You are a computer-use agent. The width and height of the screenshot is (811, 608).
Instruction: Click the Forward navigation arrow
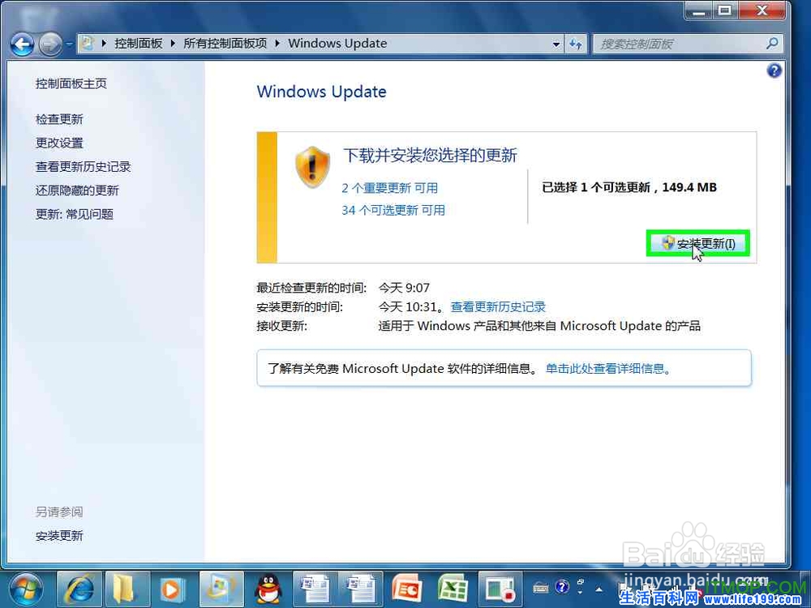(x=50, y=45)
